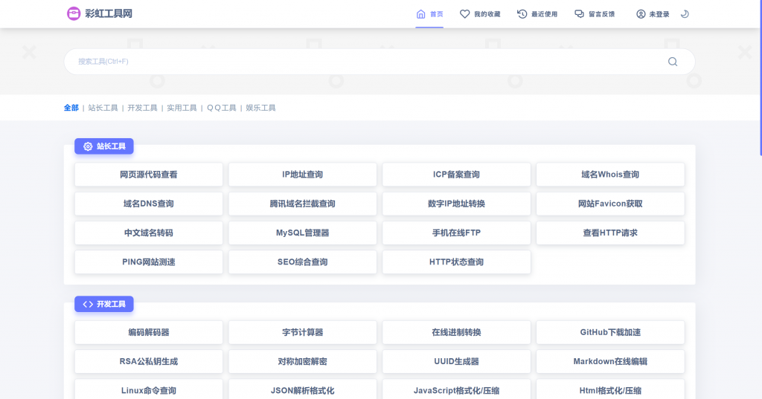Click 未登录 to log in
This screenshot has width=762, height=399.
click(653, 14)
